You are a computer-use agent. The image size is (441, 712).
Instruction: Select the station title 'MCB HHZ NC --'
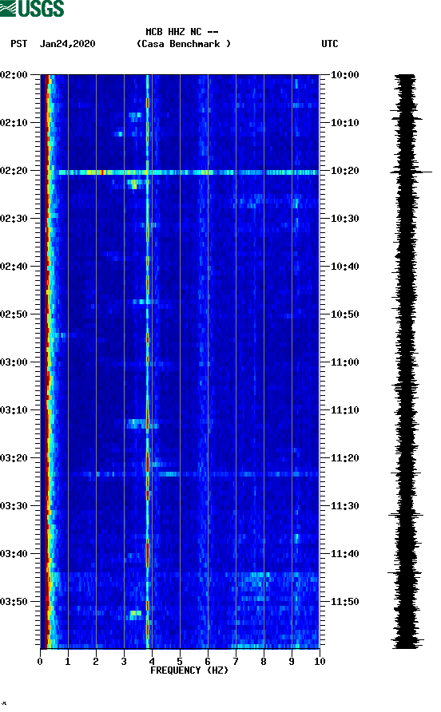tap(182, 32)
